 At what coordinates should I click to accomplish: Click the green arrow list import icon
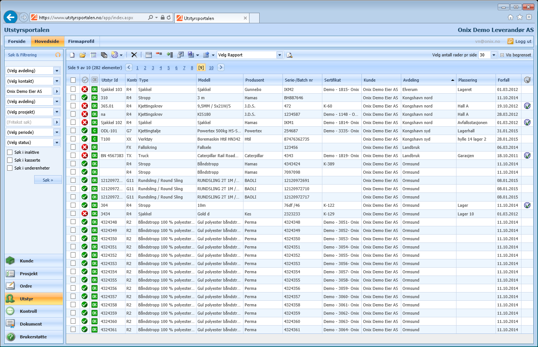point(170,55)
